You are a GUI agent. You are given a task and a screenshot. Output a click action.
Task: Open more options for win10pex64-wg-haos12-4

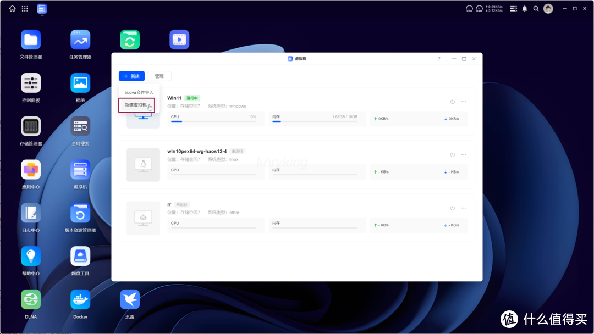coord(464,155)
